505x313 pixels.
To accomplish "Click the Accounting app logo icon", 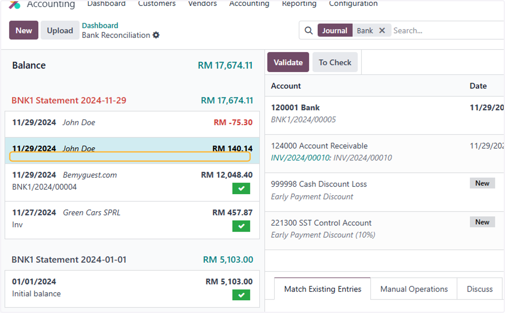I will point(15,4).
